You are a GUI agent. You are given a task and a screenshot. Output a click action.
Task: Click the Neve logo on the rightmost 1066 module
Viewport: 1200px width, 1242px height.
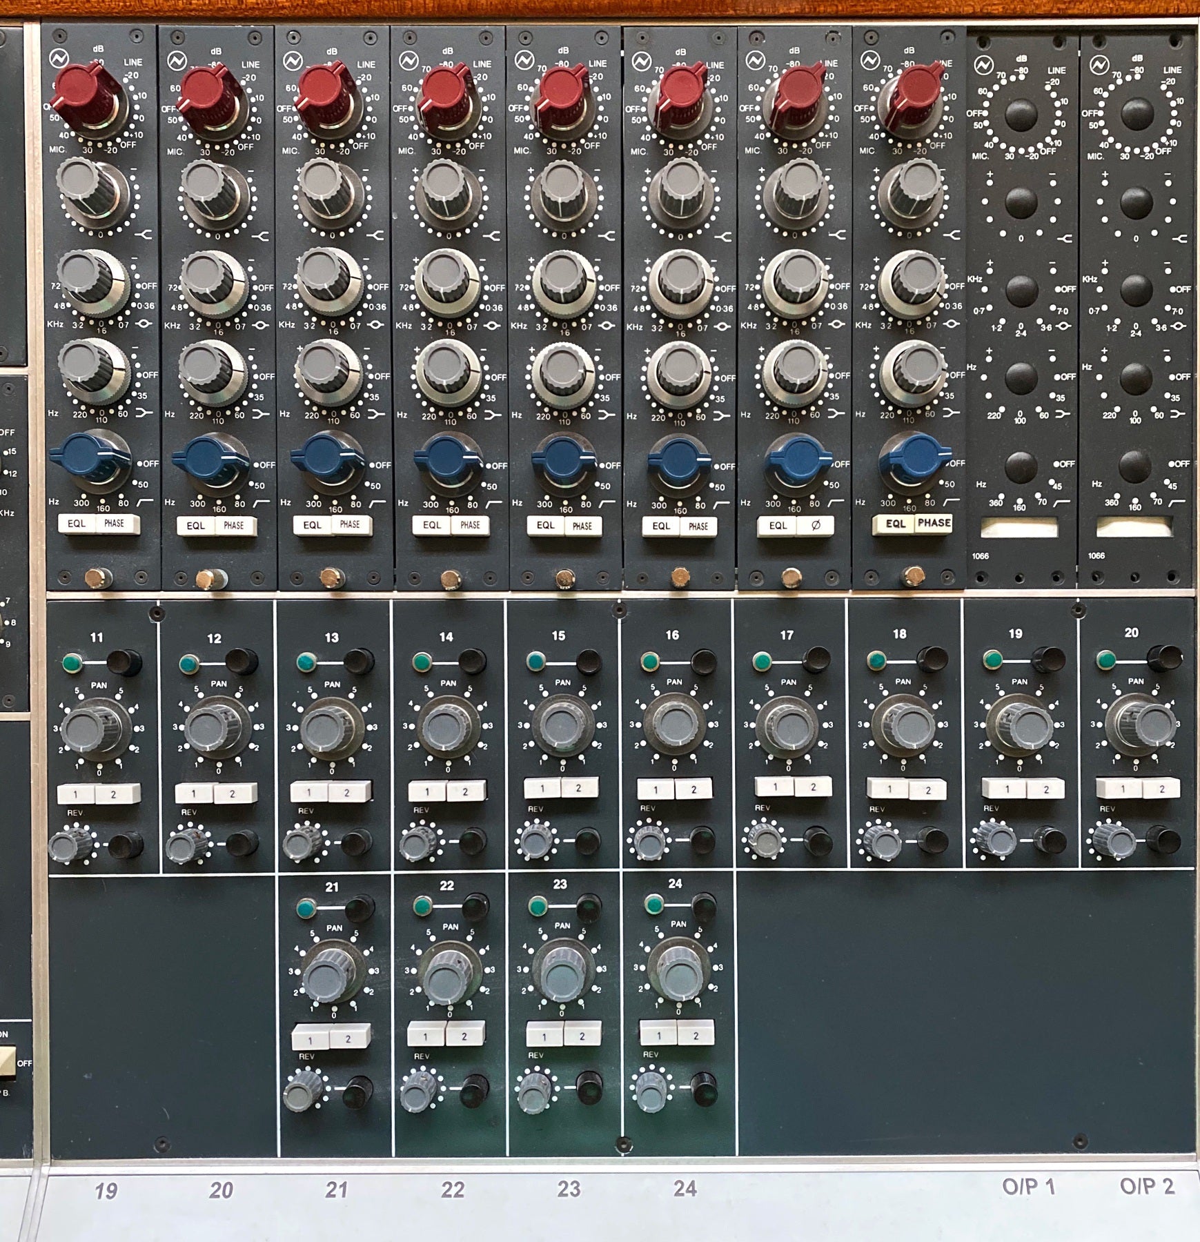(1099, 65)
